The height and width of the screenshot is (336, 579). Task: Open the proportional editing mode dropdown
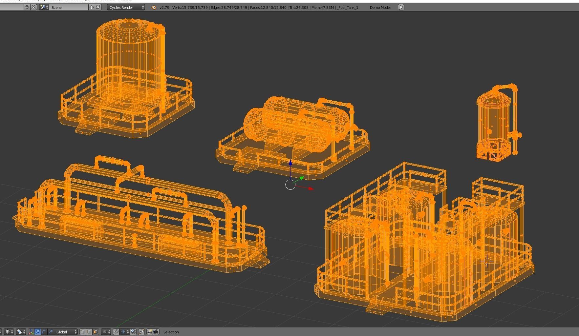pyautogui.click(x=106, y=332)
